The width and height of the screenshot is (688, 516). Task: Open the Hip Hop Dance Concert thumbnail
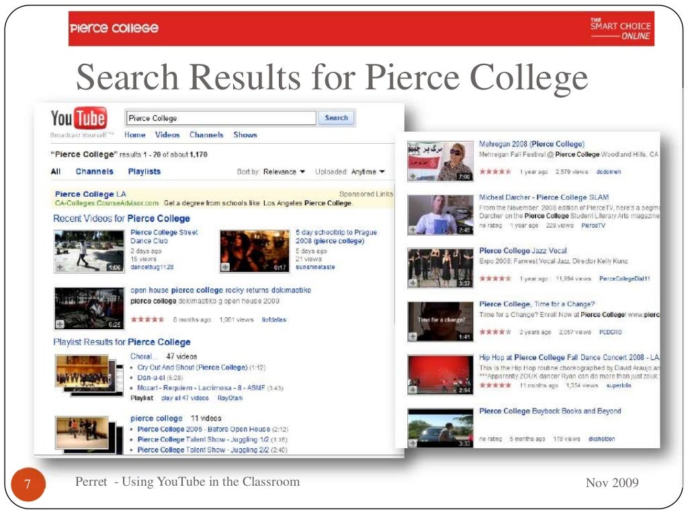pos(441,375)
